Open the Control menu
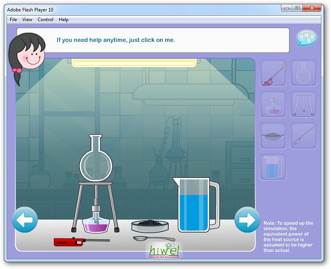Viewport: 331px width, 269px height. [46, 19]
